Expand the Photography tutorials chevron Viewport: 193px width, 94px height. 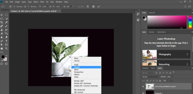[187, 54]
